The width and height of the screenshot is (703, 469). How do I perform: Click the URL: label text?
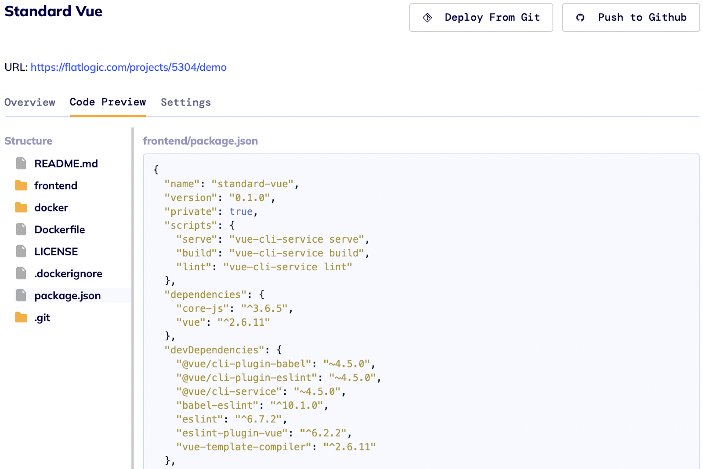point(16,67)
